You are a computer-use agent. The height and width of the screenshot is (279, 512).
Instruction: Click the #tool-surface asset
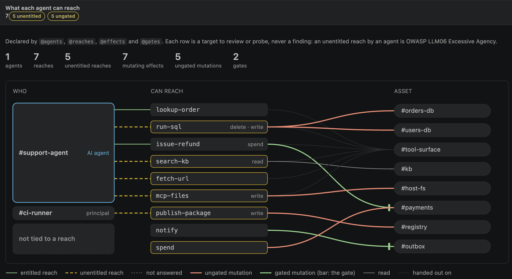click(x=442, y=149)
